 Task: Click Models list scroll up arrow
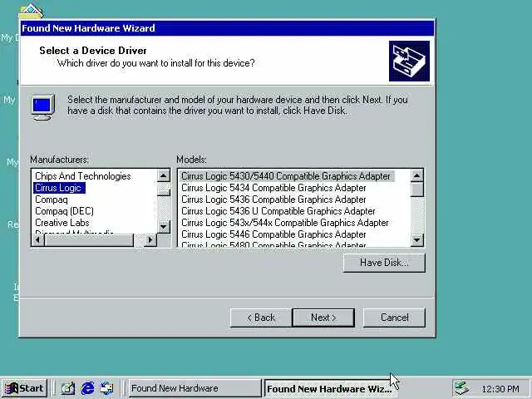(x=416, y=175)
